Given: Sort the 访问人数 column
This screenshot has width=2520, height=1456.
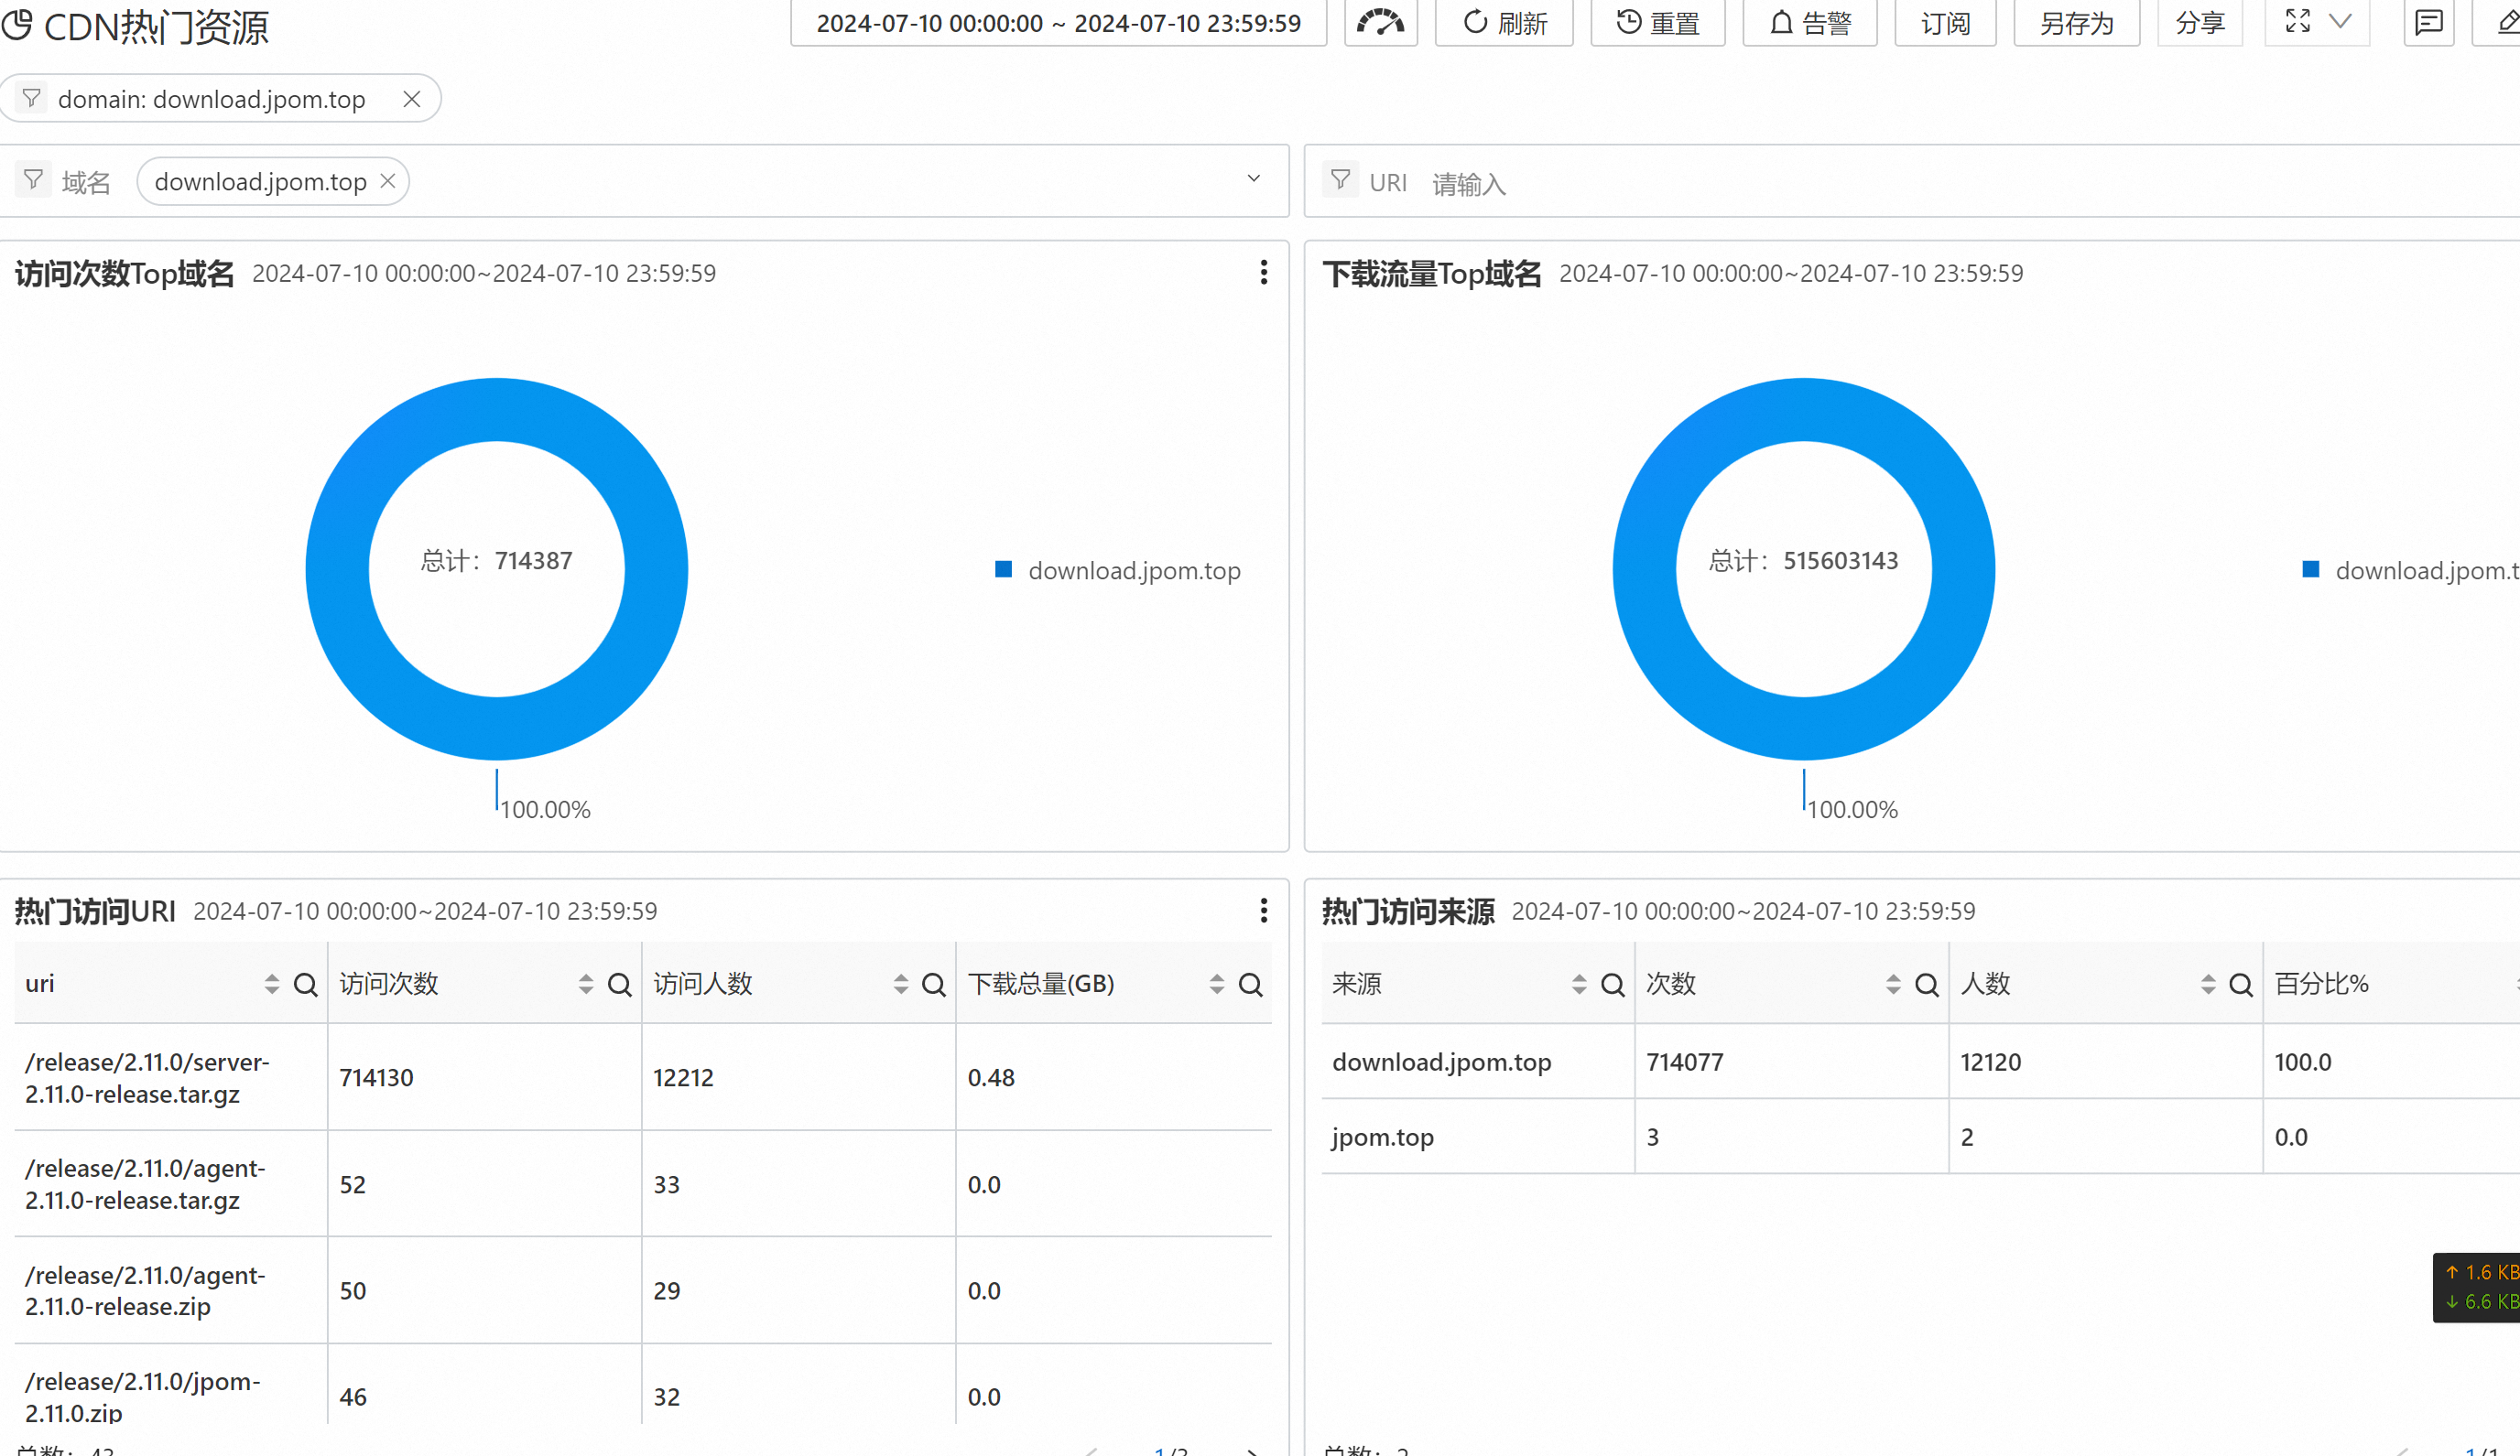Looking at the screenshot, I should [900, 986].
